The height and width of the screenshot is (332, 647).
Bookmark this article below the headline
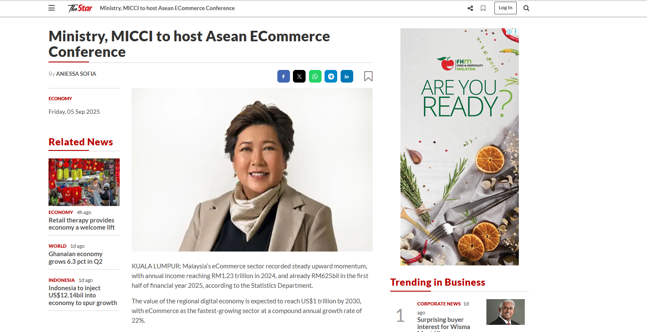pos(368,76)
